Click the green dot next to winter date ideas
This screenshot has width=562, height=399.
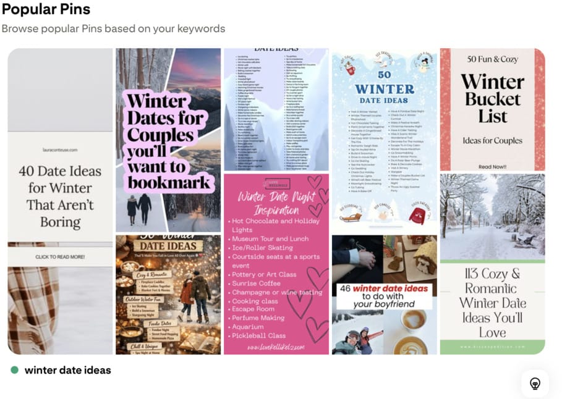pos(15,370)
